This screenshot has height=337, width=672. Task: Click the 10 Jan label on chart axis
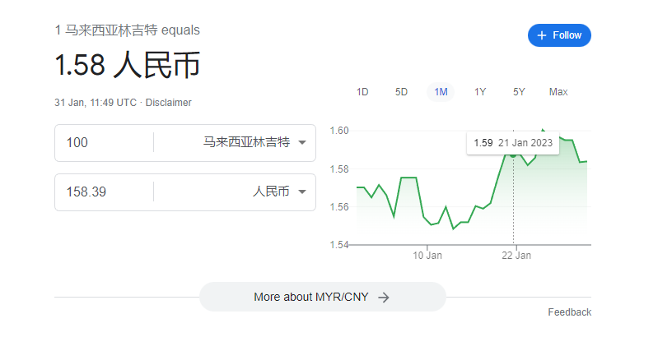pyautogui.click(x=427, y=256)
